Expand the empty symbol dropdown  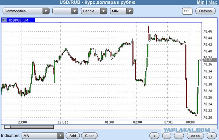(65, 11)
